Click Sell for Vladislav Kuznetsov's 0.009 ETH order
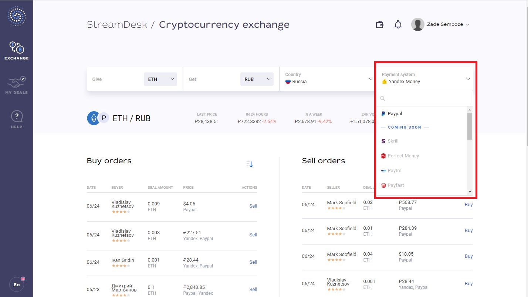Screen dimensions: 528x297 coord(253,206)
